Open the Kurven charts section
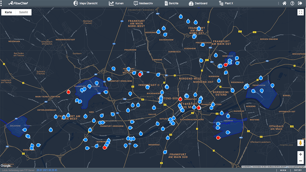 [116, 3]
